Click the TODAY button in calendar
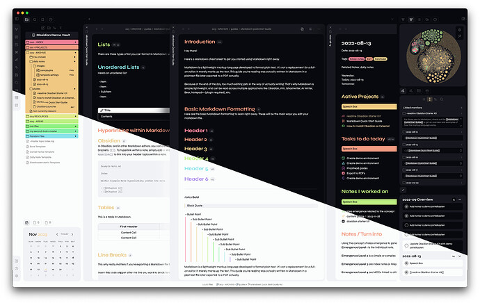This screenshot has height=303, width=480. click(x=65, y=234)
